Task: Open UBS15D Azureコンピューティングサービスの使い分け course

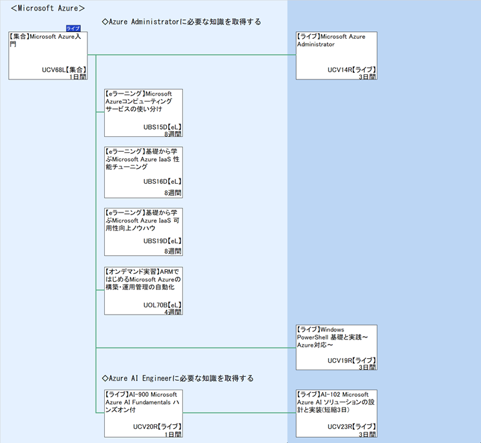Action: (x=144, y=113)
